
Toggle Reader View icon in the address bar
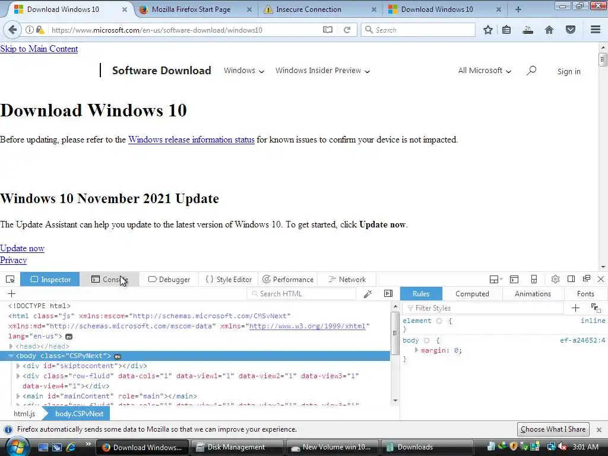click(x=328, y=30)
